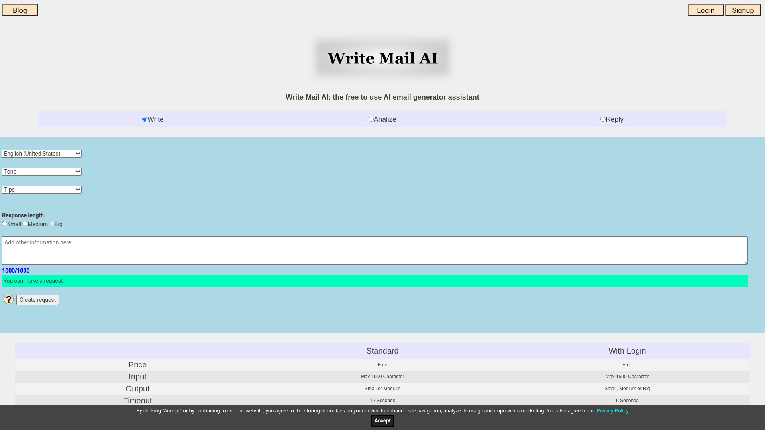This screenshot has height=430, width=765.
Task: Accept the cookie consent notice
Action: pos(382,420)
